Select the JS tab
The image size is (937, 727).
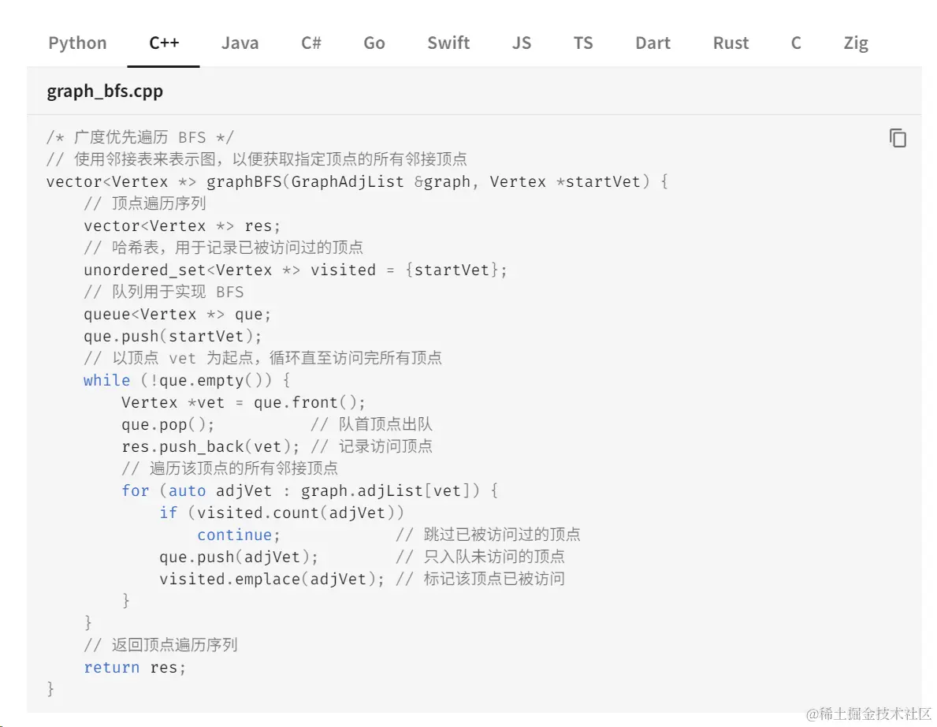521,43
